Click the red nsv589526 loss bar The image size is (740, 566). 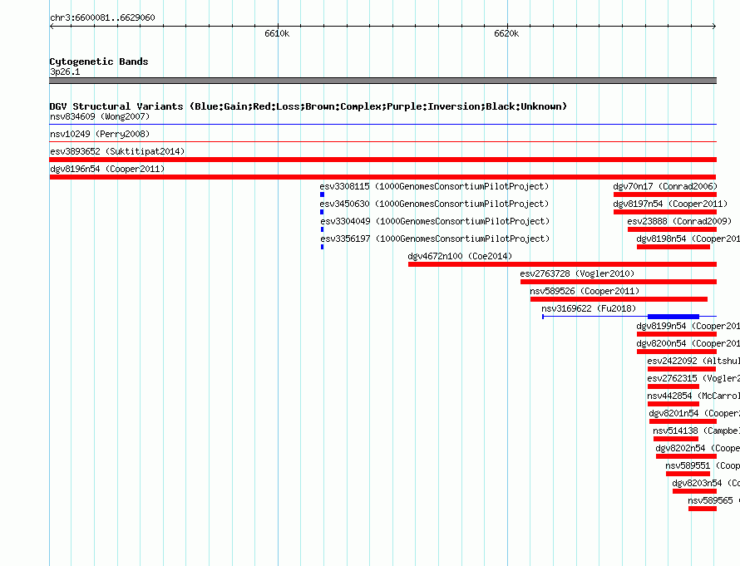619,299
